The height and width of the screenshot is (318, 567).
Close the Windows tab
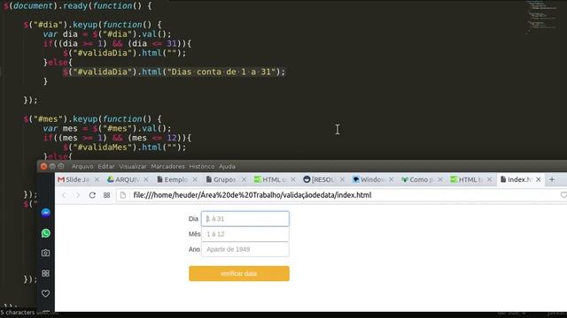click(x=391, y=179)
